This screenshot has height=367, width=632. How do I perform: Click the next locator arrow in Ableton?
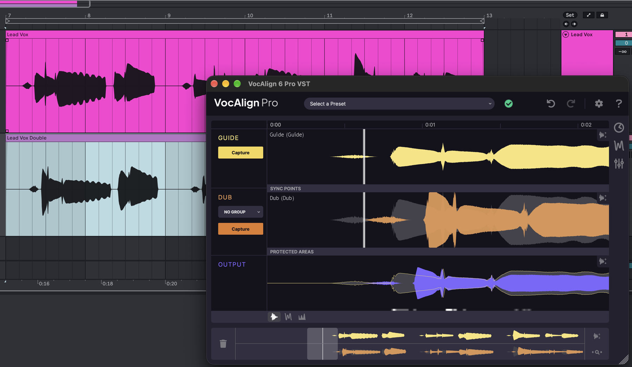pos(574,24)
